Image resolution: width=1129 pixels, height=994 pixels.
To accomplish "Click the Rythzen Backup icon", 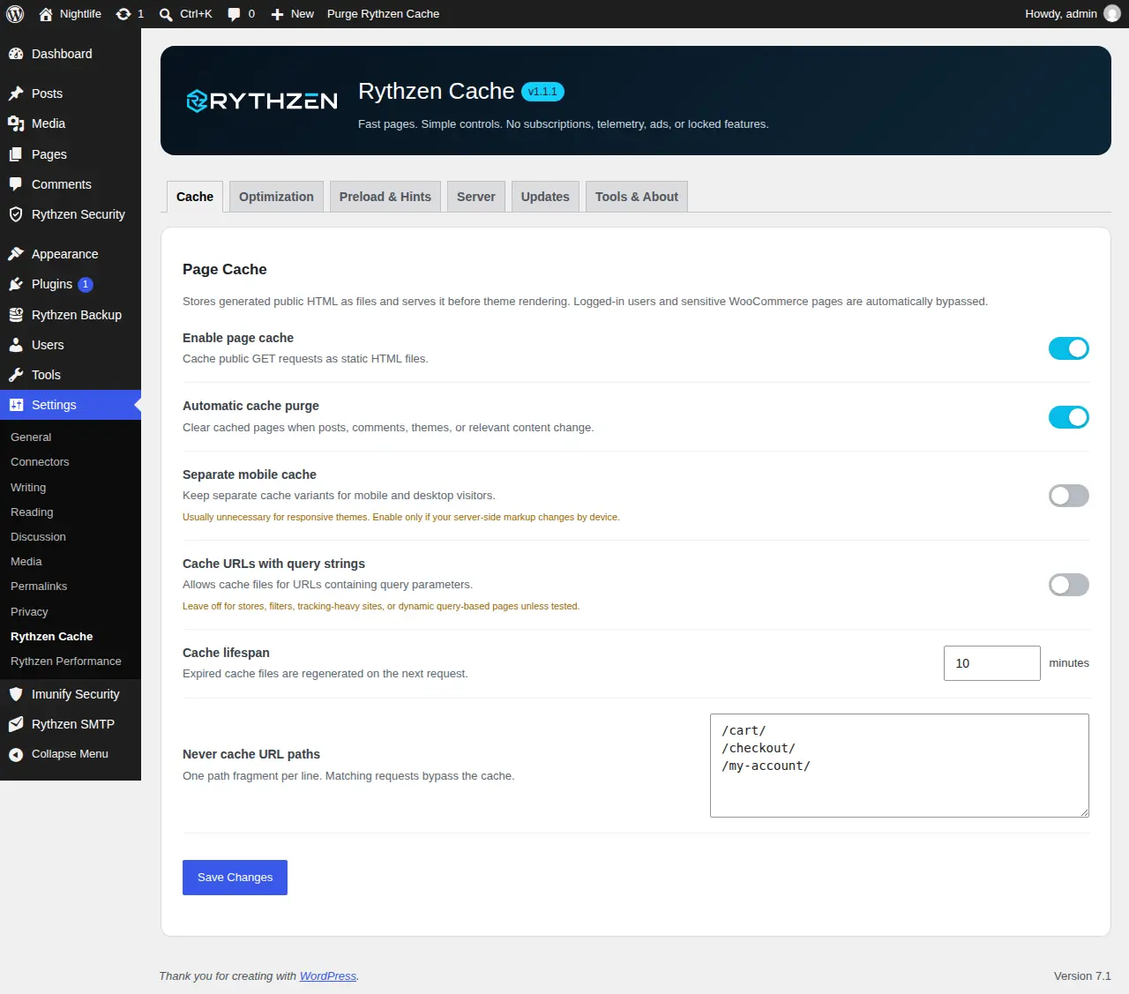I will click(16, 315).
